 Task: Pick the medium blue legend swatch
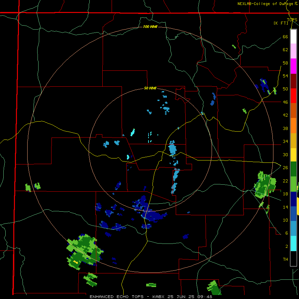pos(293,214)
